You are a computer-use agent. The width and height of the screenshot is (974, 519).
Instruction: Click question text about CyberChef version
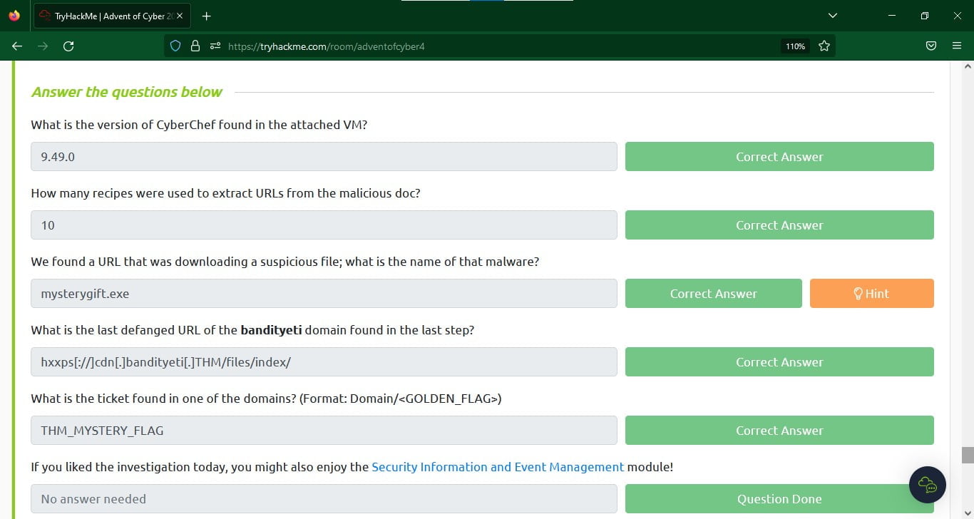pos(199,124)
